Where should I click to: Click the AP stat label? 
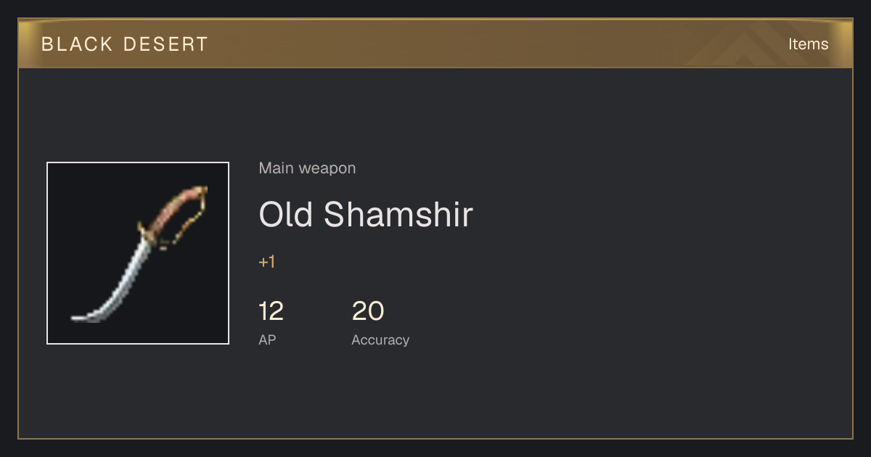267,339
